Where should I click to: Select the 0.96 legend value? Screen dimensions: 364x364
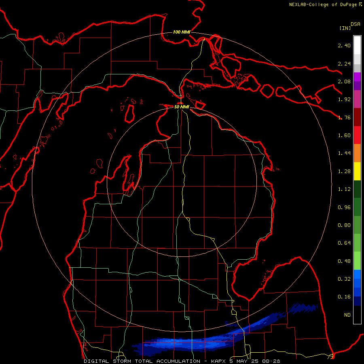(x=344, y=207)
